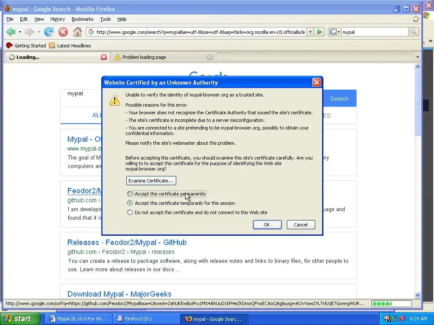Viewport: 434px width, 325px height.
Task: Click the loading throbber icon by menu bar
Action: (x=416, y=19)
